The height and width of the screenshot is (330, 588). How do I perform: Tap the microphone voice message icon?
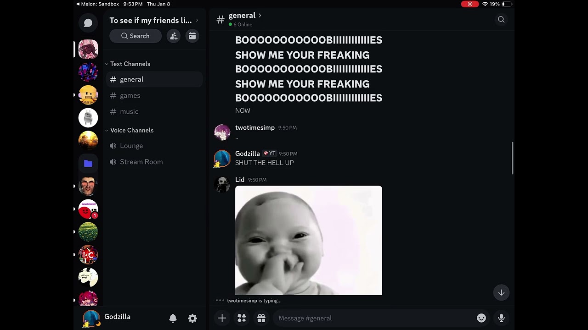click(501, 318)
